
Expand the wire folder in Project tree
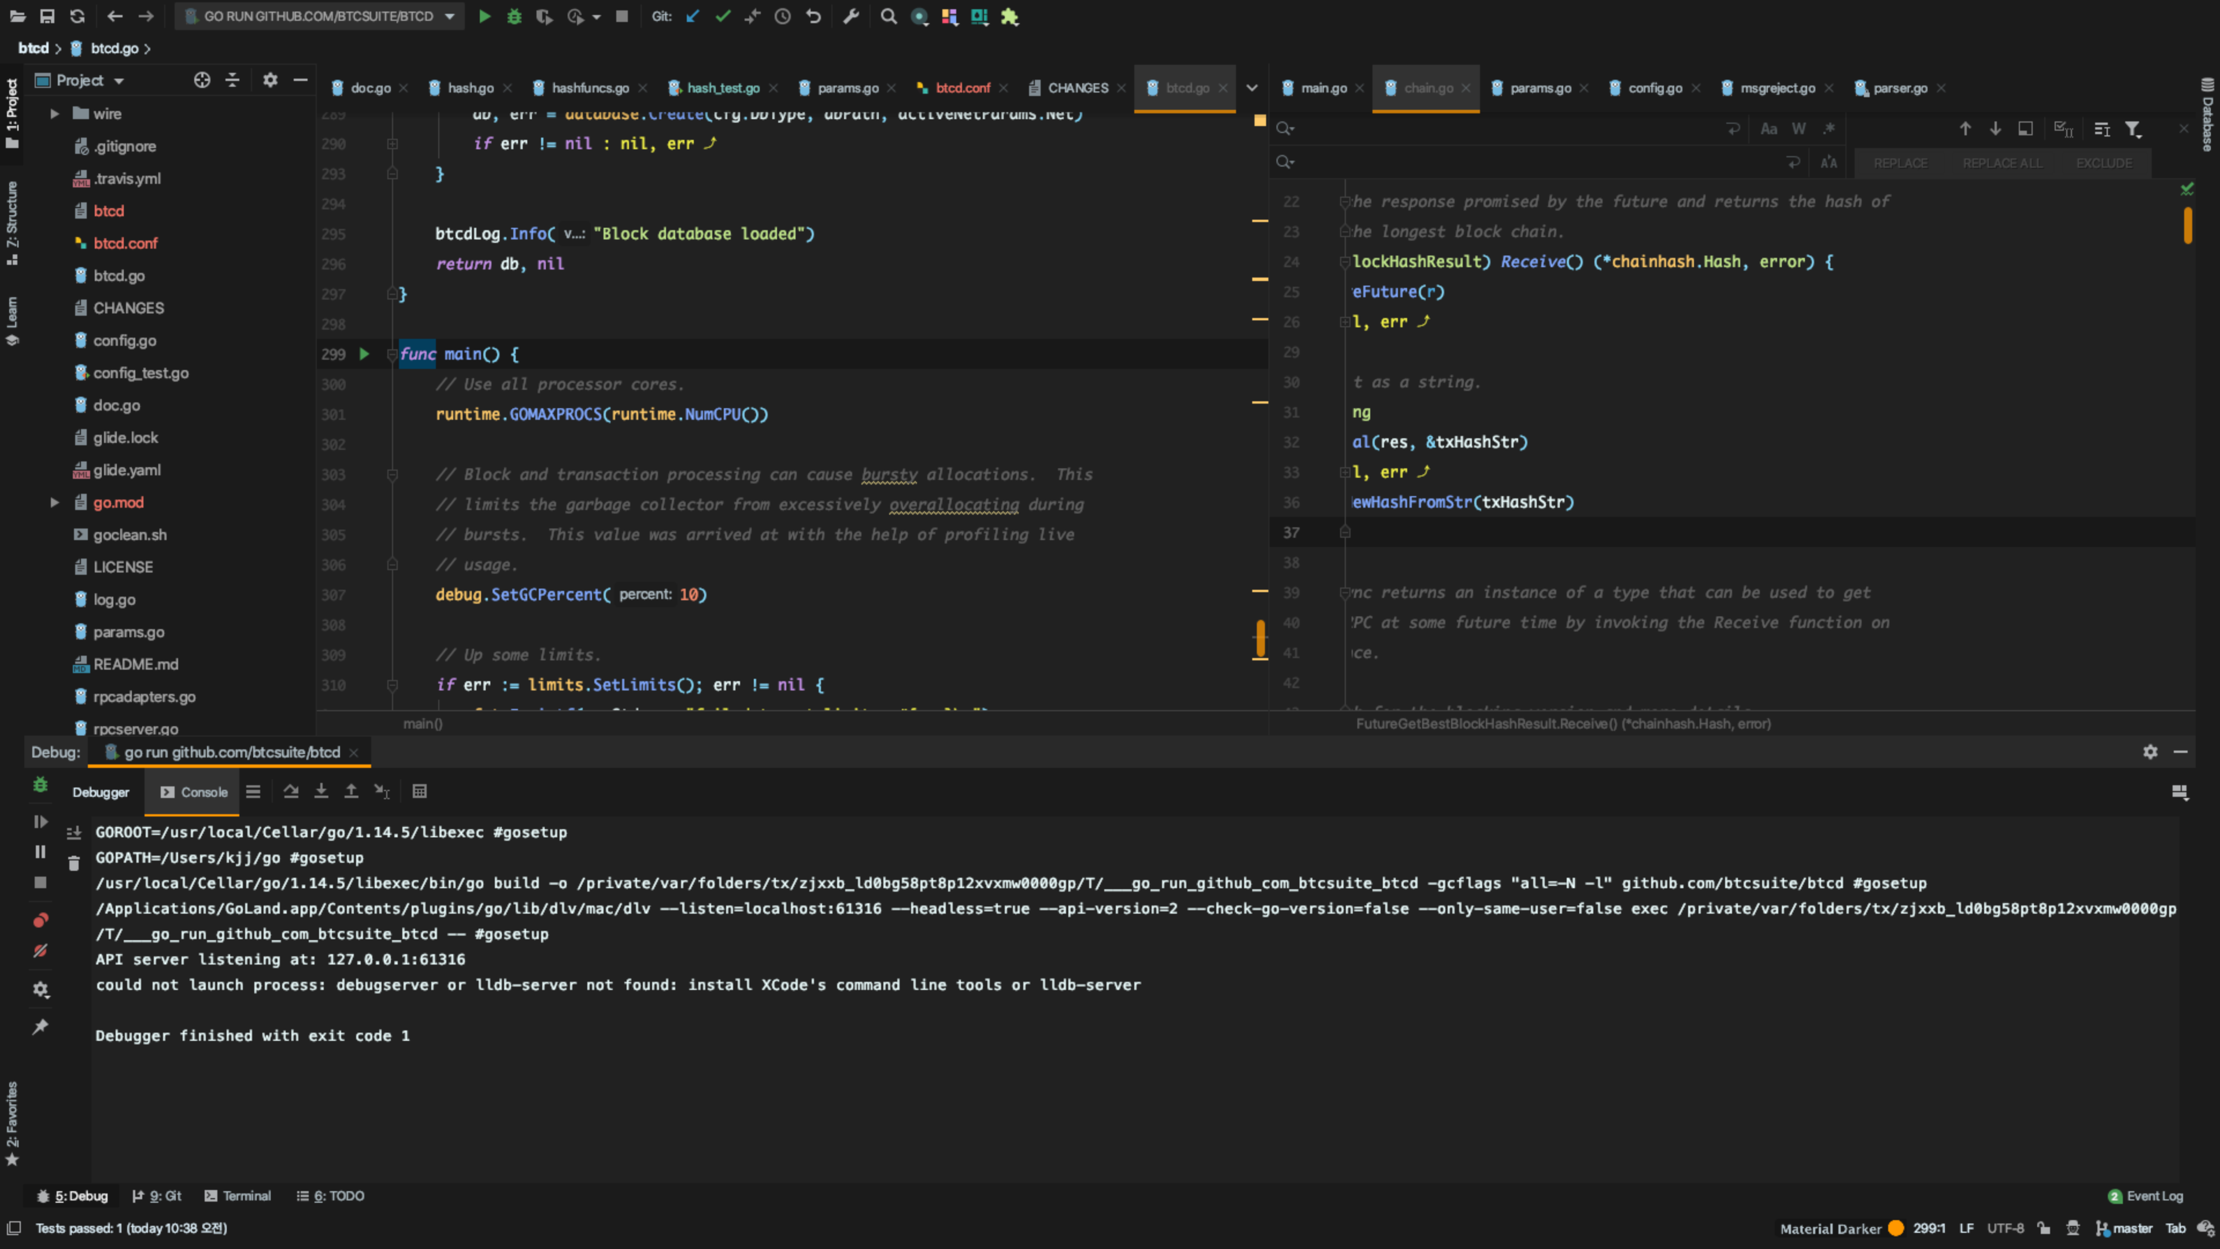pos(54,113)
